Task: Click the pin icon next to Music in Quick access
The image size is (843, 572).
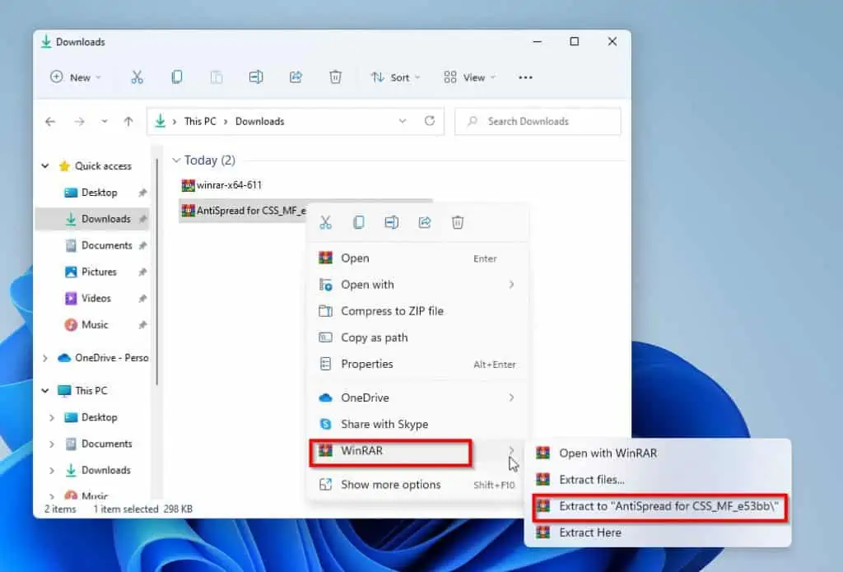Action: click(x=142, y=325)
